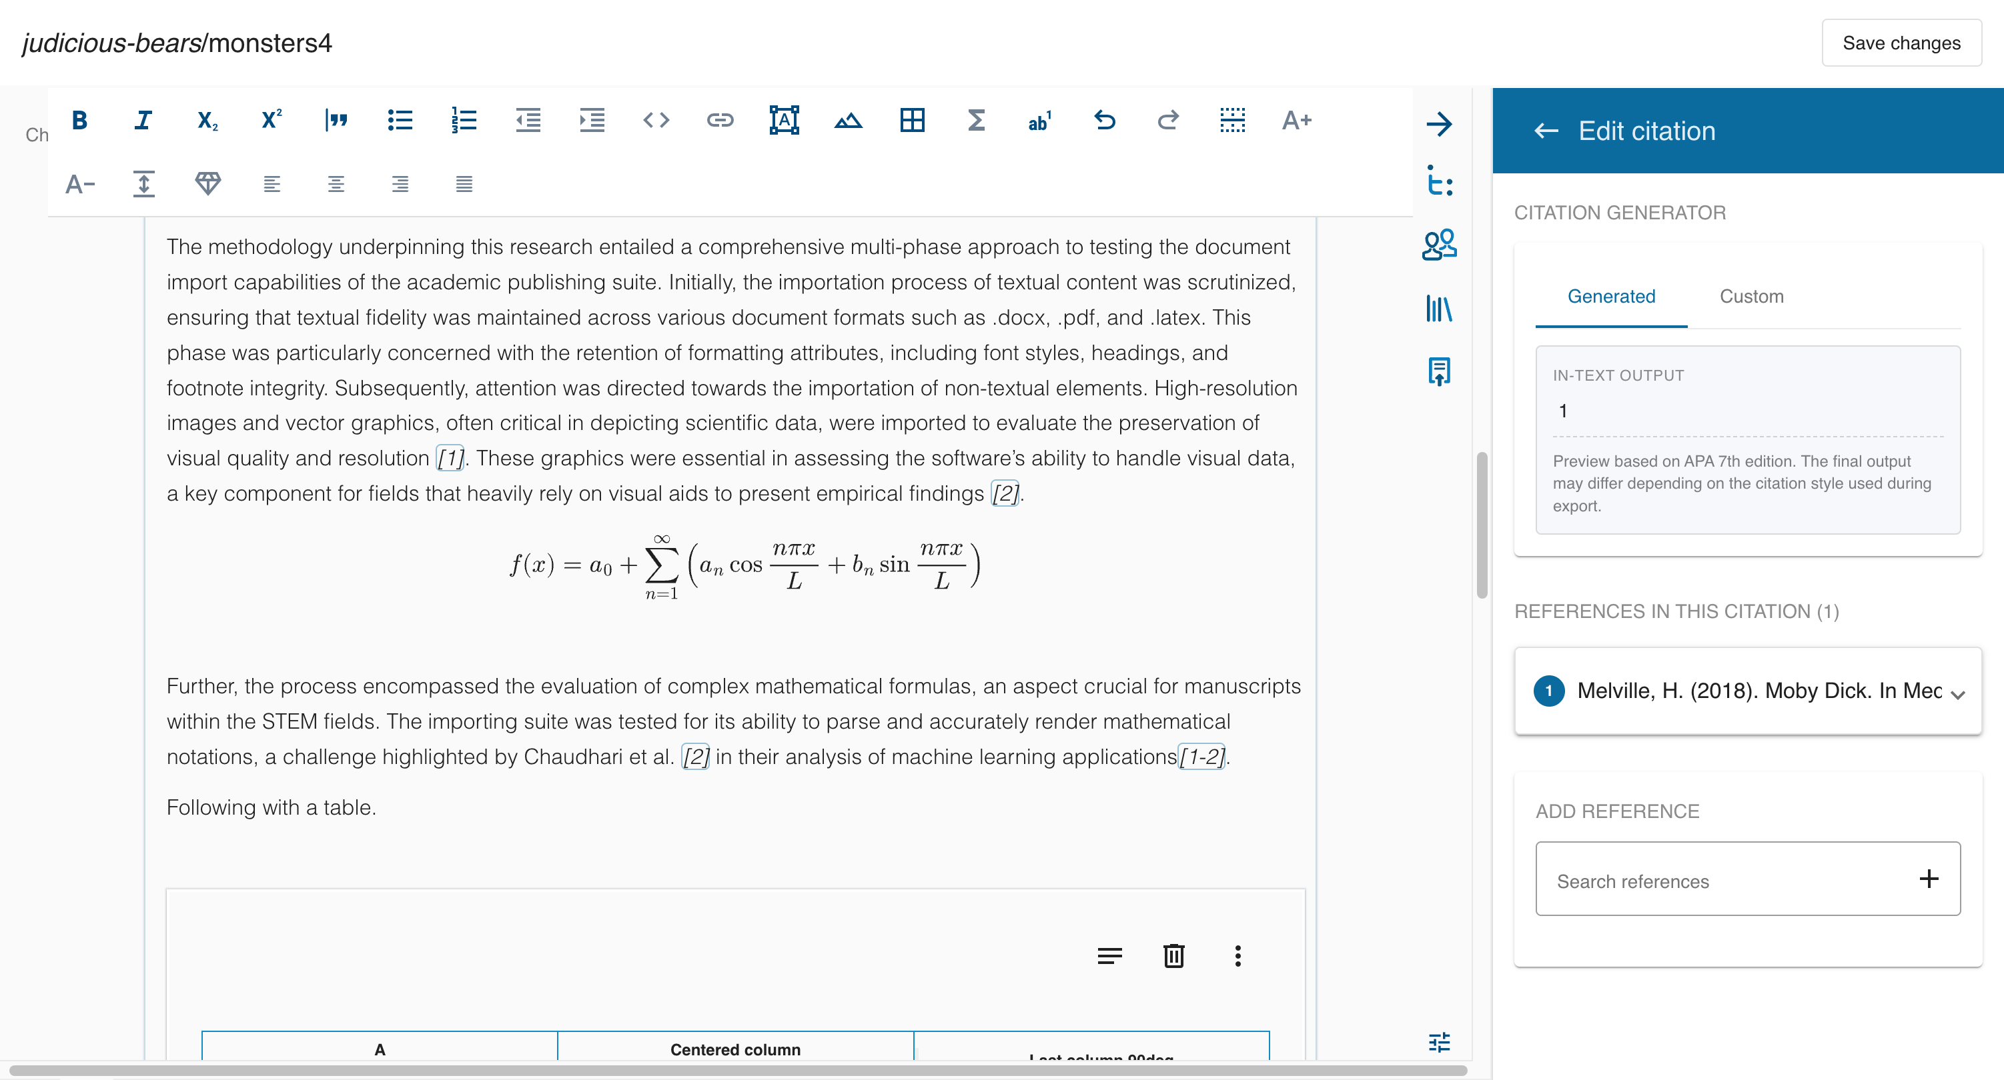Insert a table
This screenshot has width=2004, height=1080.
point(912,121)
